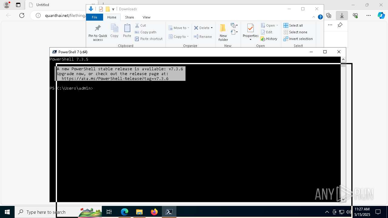Click Select none in Select group
Viewport: 388px width, 218px height.
point(295,32)
